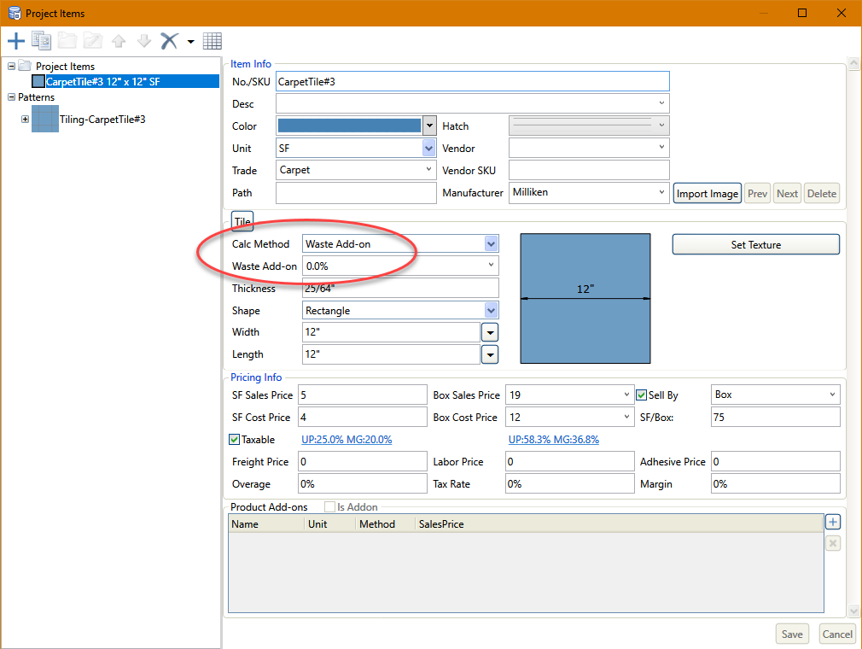
Task: Click the add product add-on plus icon
Action: (x=833, y=522)
